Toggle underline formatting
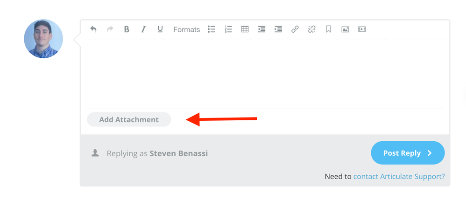466x201 pixels. (x=160, y=29)
